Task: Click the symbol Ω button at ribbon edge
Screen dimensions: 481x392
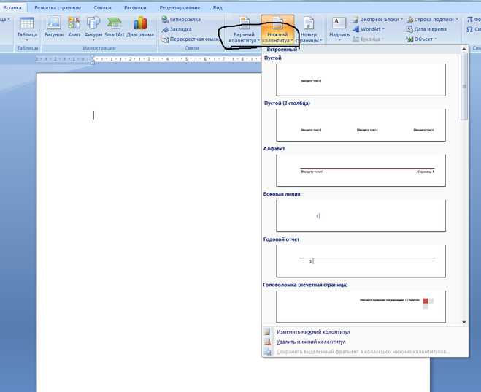Action: tap(473, 29)
